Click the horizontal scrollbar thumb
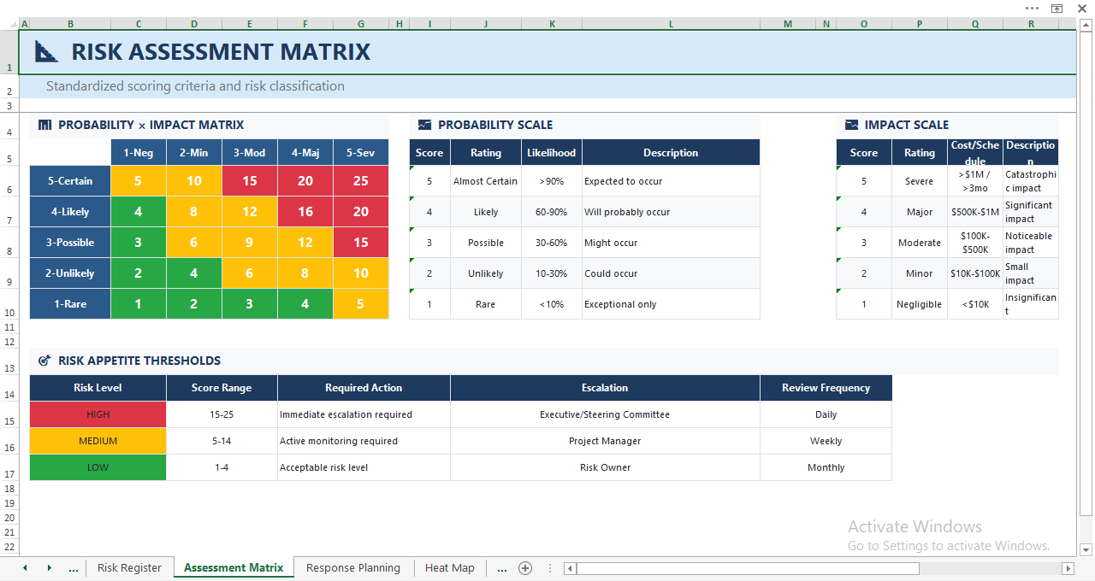The width and height of the screenshot is (1095, 581). pyautogui.click(x=748, y=568)
